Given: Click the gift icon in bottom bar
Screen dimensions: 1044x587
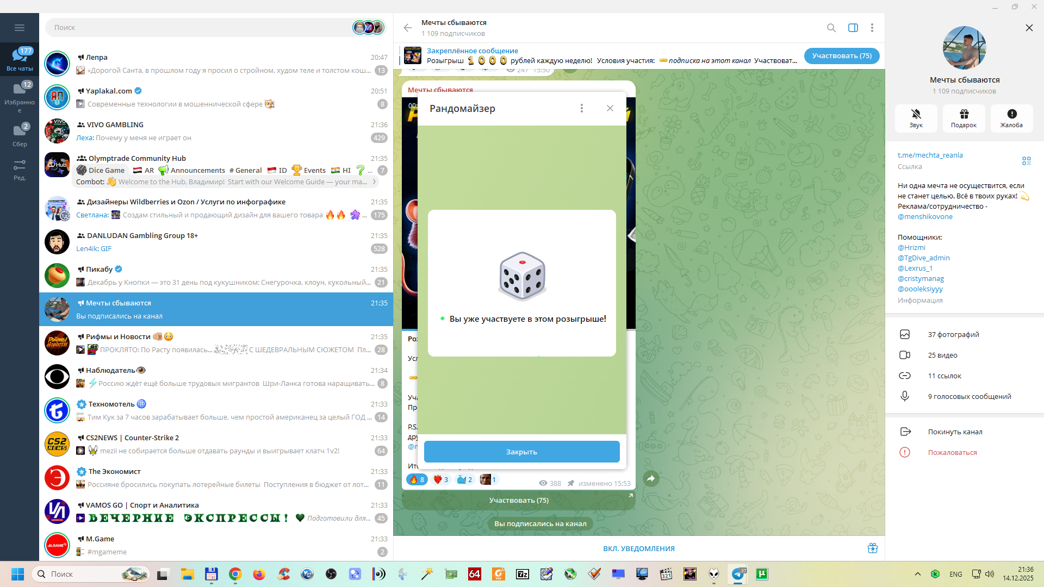Looking at the screenshot, I should click(872, 548).
